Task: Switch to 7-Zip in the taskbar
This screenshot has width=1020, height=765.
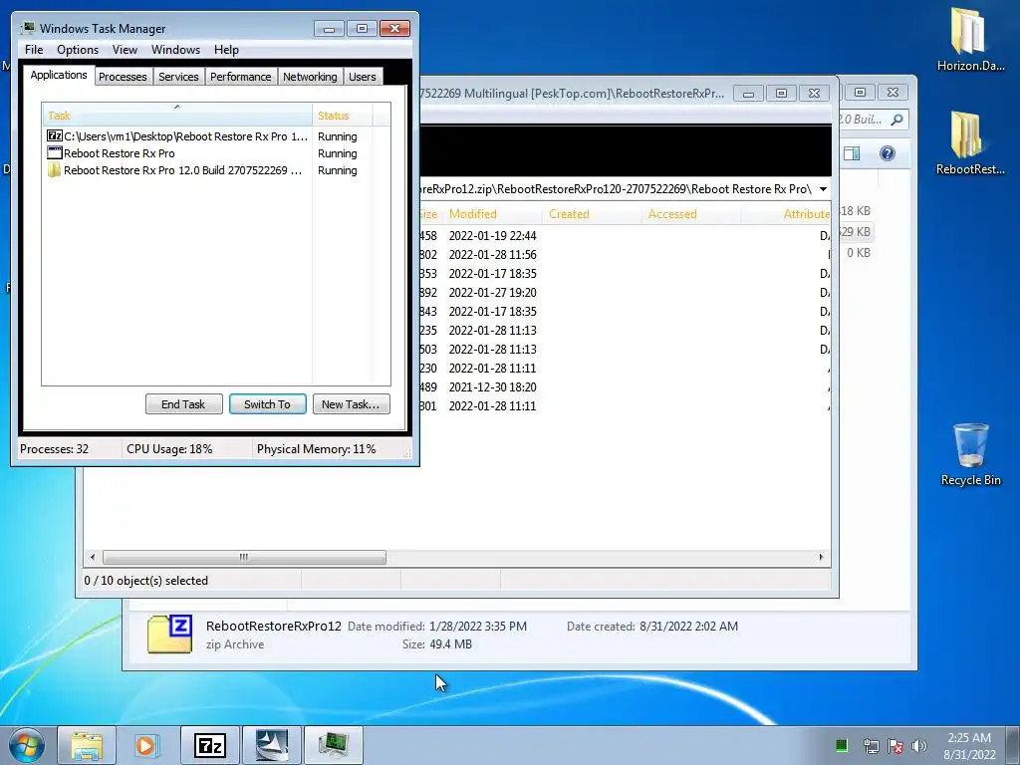Action: click(209, 745)
